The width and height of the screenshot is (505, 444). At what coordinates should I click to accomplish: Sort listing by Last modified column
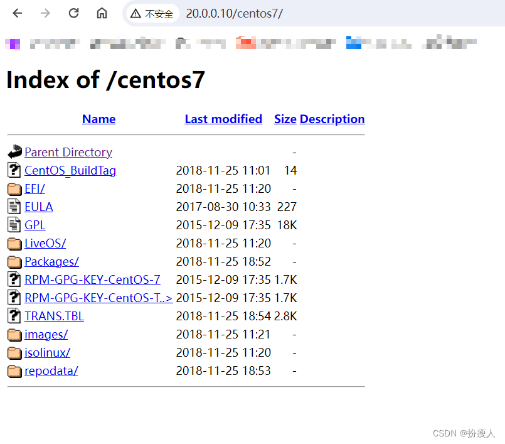[x=223, y=119]
